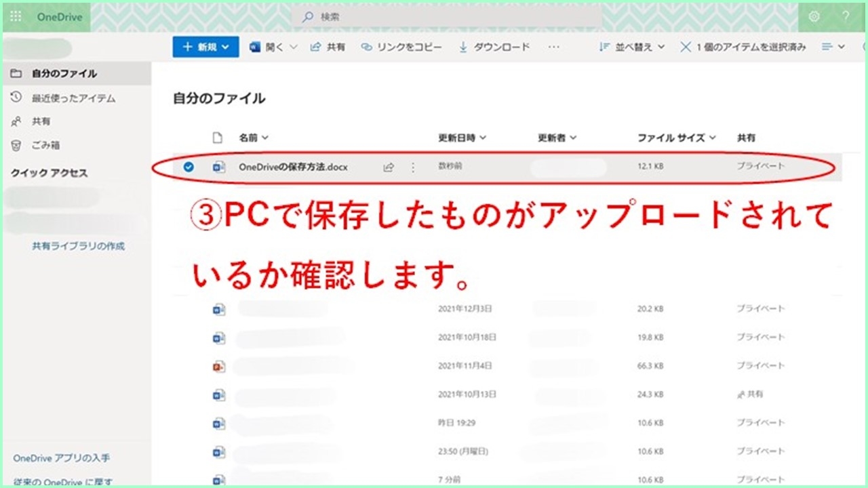The image size is (868, 488).
Task: Click the Word icon on 昨日 19:29 row
Action: pyautogui.click(x=218, y=423)
